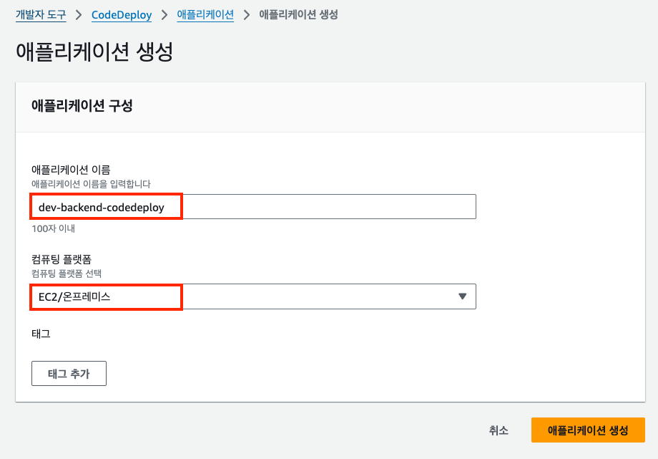658x459 pixels.
Task: Click the 태그 추가 button
Action: [x=69, y=373]
